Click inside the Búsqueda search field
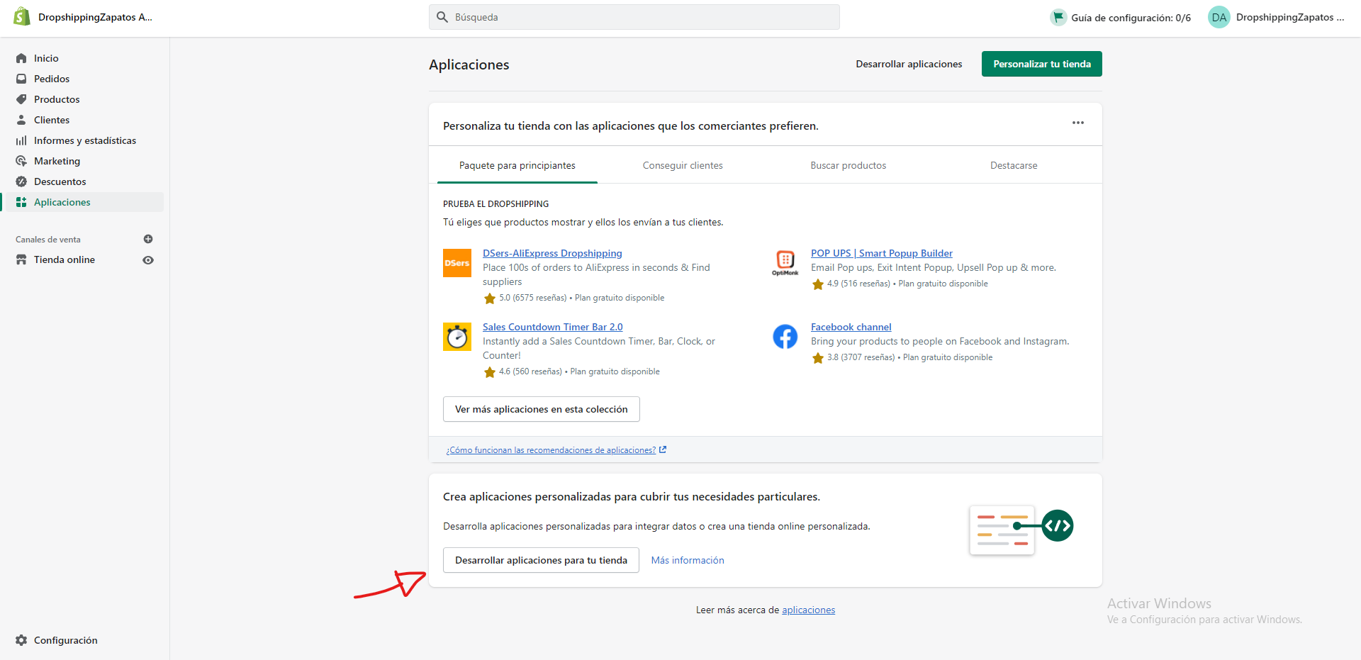Viewport: 1361px width, 660px height. [634, 16]
